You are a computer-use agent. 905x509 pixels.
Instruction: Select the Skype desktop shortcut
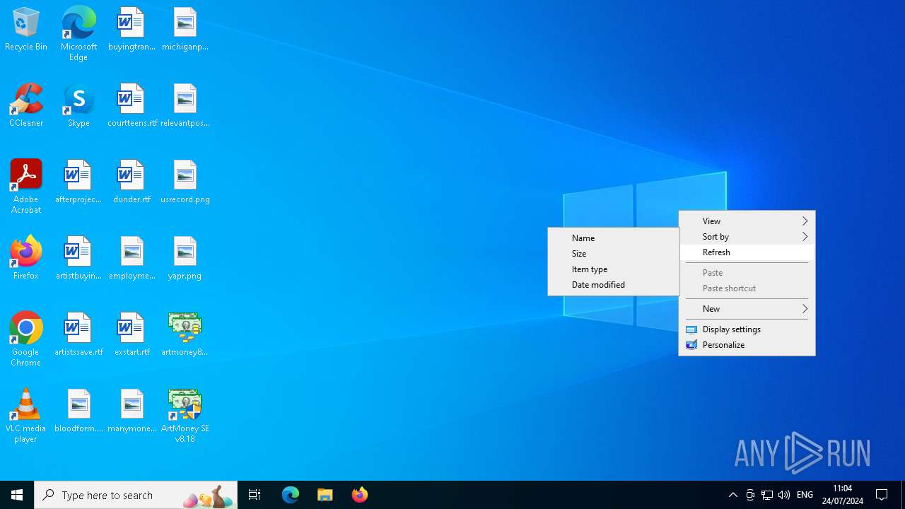coord(78,106)
